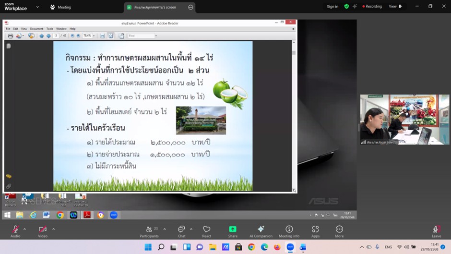Image resolution: width=451 pixels, height=254 pixels.
Task: Open the Participants panel
Action: tap(149, 230)
